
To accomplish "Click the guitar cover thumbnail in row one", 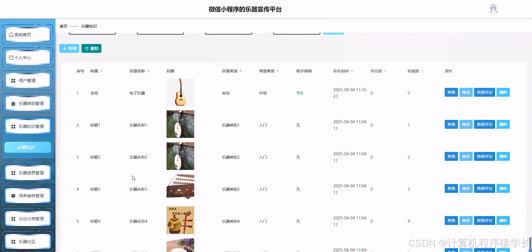I will click(180, 92).
